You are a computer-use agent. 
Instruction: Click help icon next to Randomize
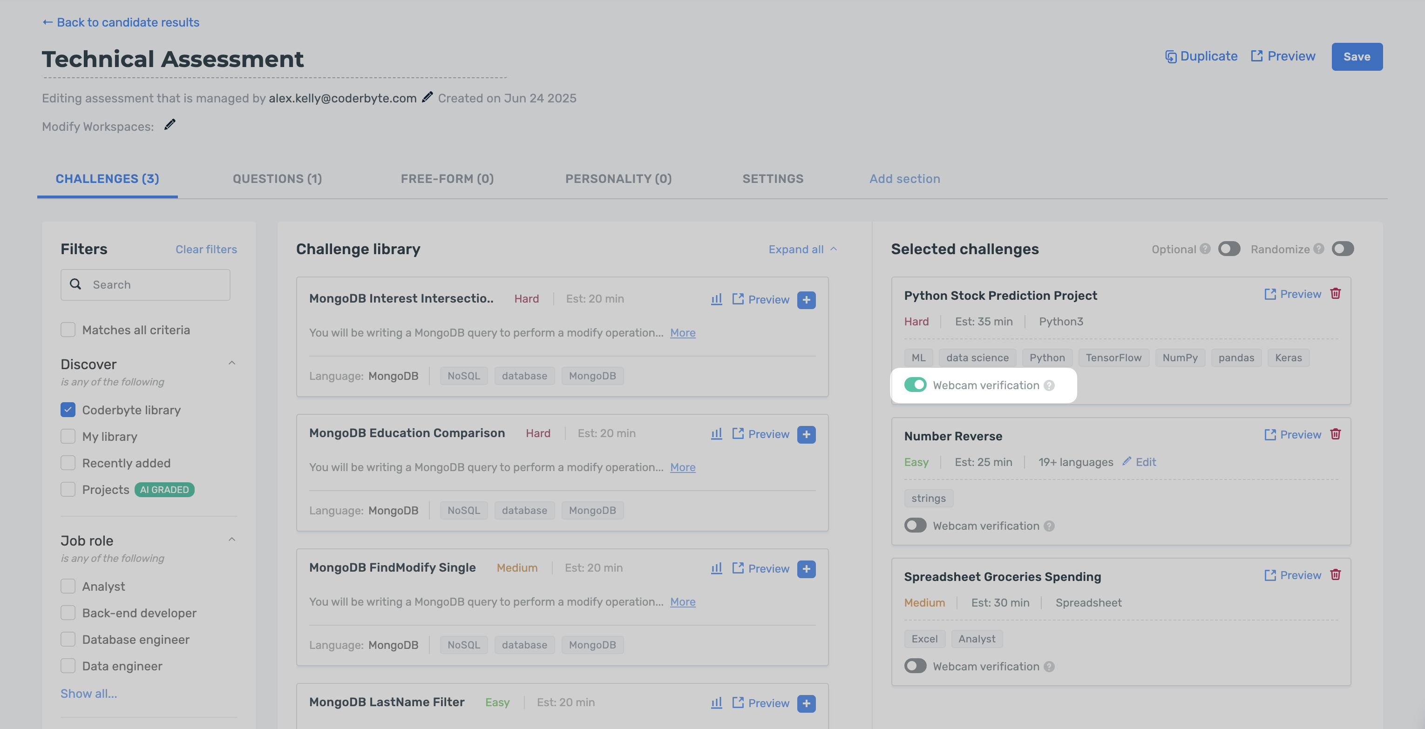coord(1319,249)
